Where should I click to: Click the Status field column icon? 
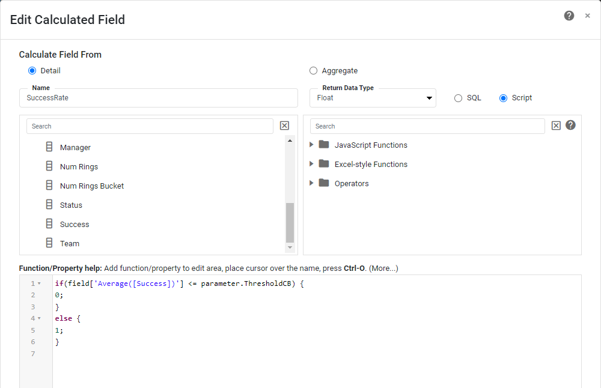pos(49,204)
